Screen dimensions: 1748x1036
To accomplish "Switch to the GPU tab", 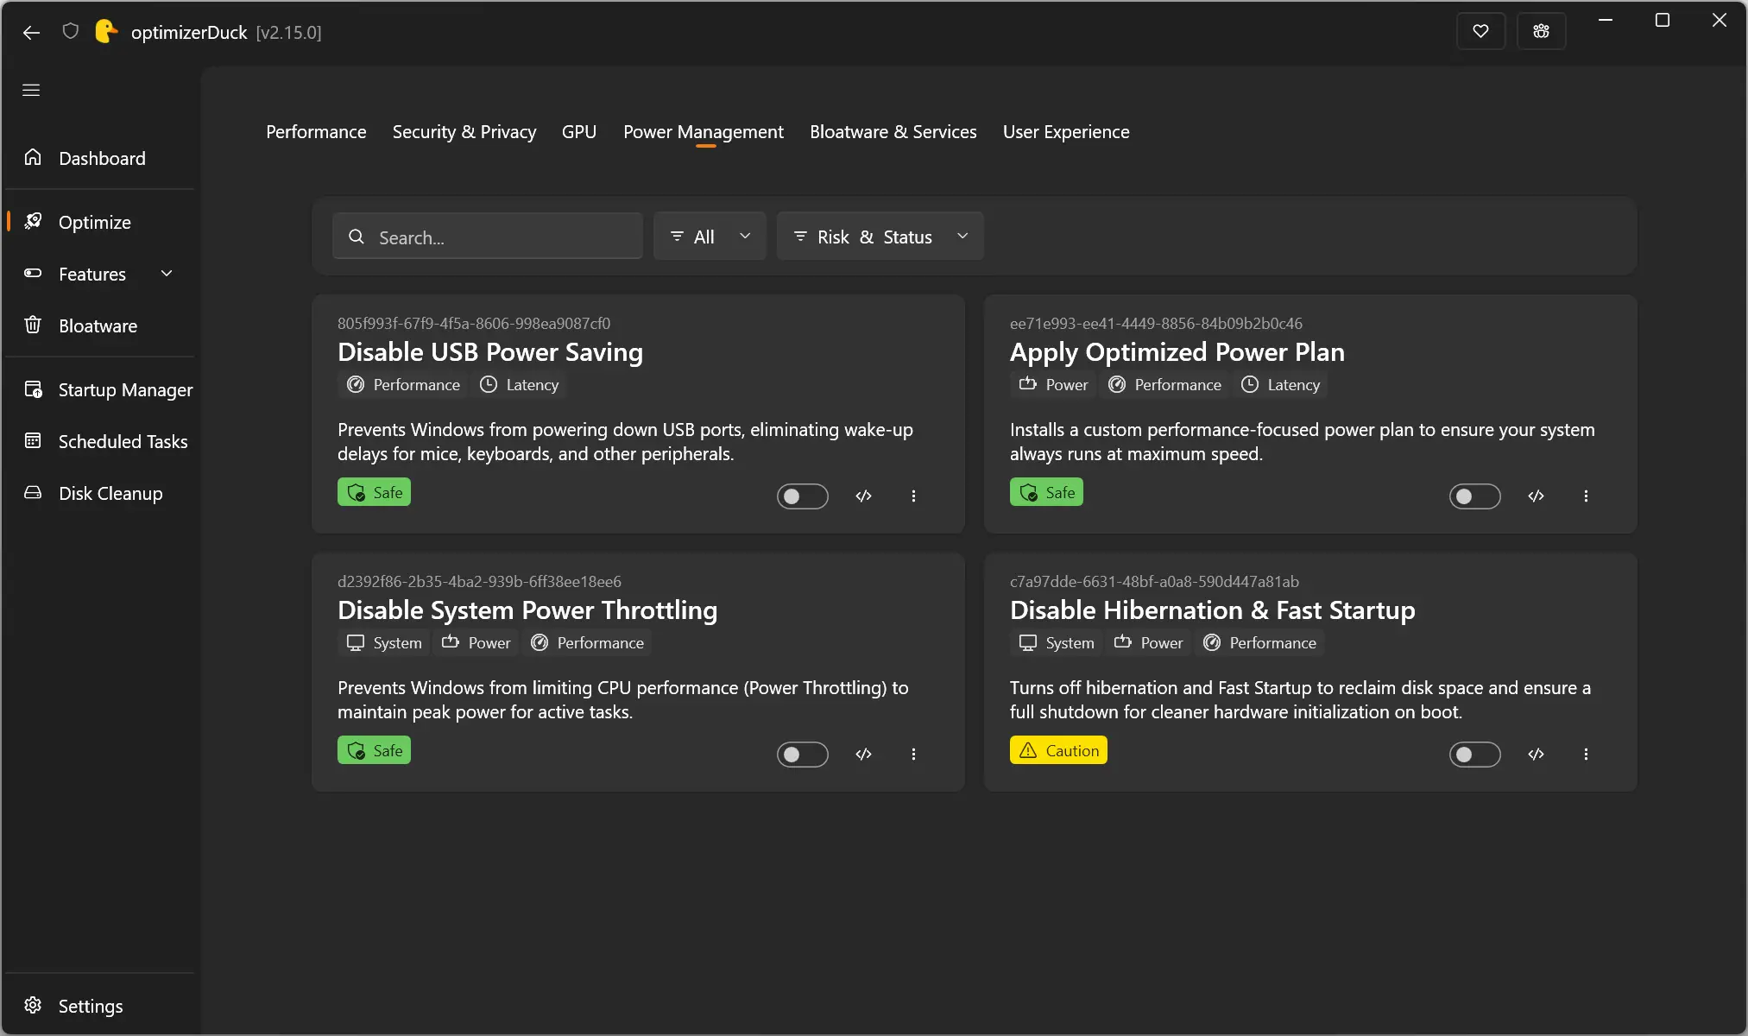I will pyautogui.click(x=579, y=131).
